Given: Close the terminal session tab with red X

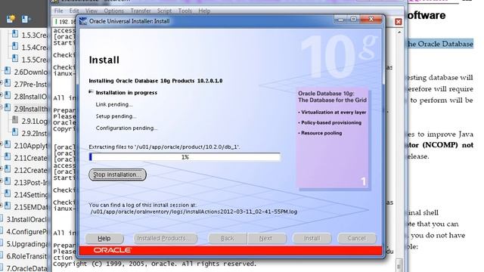Looking at the screenshot, I should click(x=399, y=22).
